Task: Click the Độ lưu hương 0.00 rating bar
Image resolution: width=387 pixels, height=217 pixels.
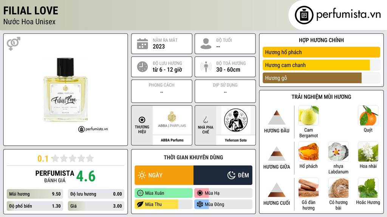Action: tap(96, 194)
